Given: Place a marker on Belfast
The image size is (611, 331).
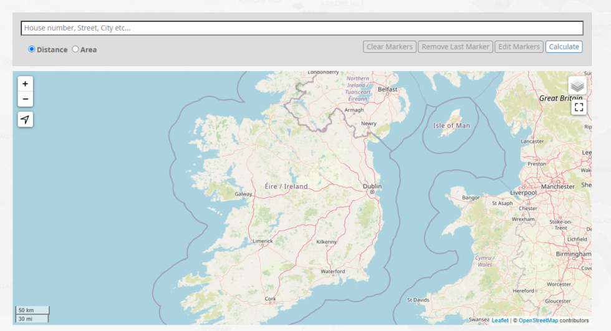Looking at the screenshot, I should tap(387, 90).
